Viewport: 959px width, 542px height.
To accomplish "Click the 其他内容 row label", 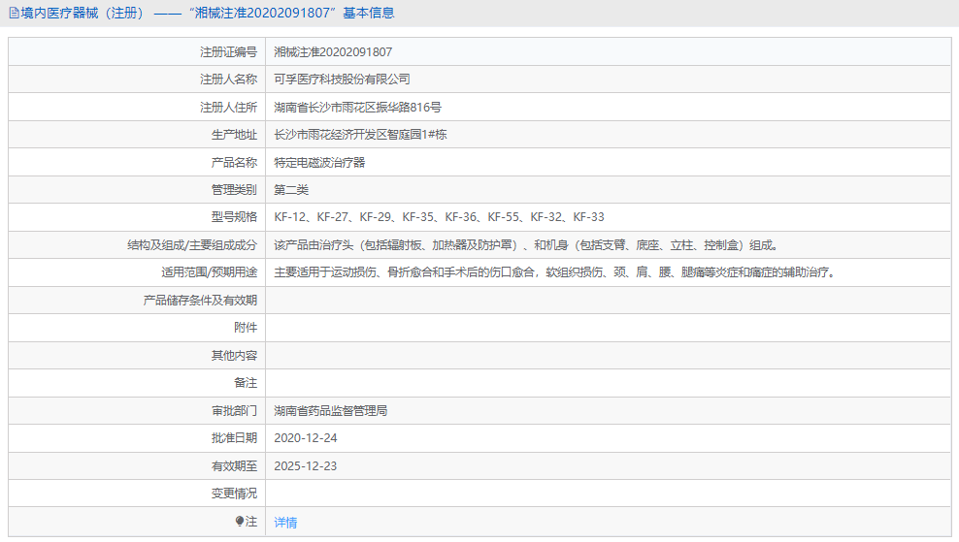I will (234, 356).
